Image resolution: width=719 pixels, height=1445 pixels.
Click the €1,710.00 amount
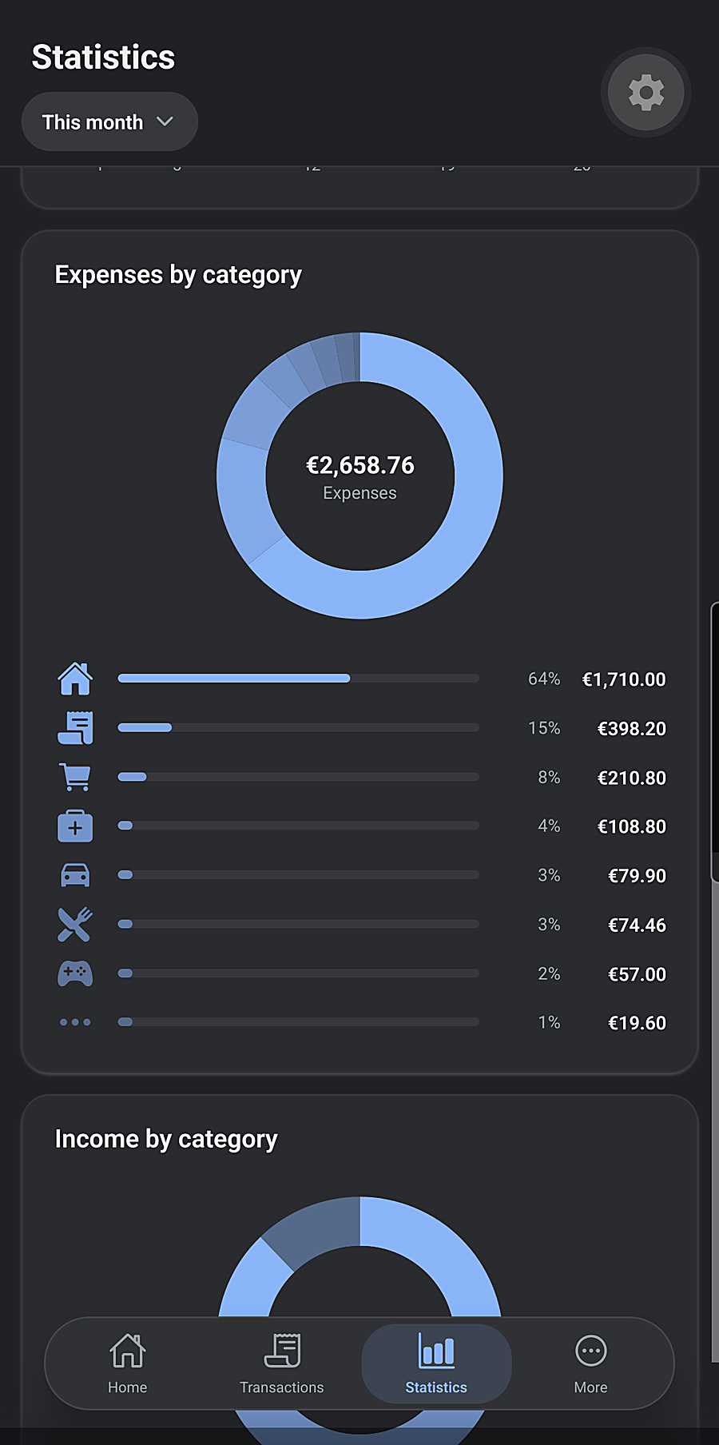pyautogui.click(x=624, y=679)
